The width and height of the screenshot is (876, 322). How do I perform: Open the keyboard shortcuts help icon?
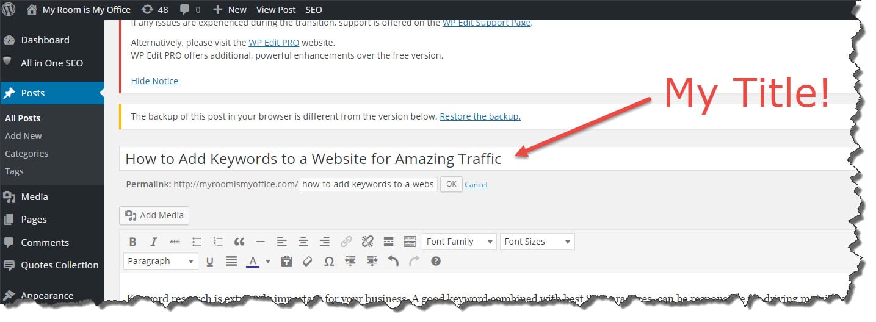coord(436,261)
